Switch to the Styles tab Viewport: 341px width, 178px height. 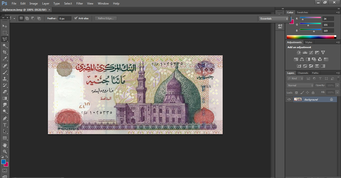pos(309,42)
